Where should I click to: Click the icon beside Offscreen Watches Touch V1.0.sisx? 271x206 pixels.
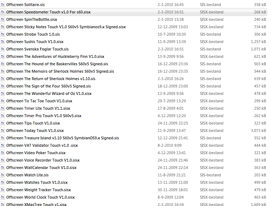click(x=2, y=183)
